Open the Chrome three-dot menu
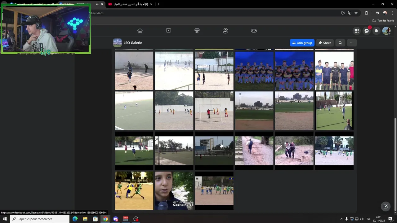 (392, 13)
